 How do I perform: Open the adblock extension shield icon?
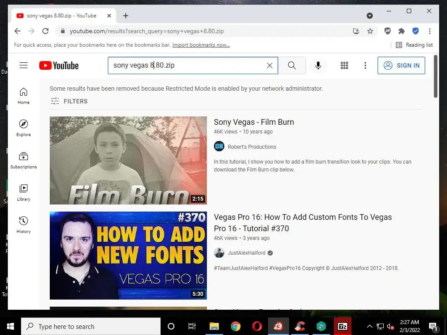point(388,31)
